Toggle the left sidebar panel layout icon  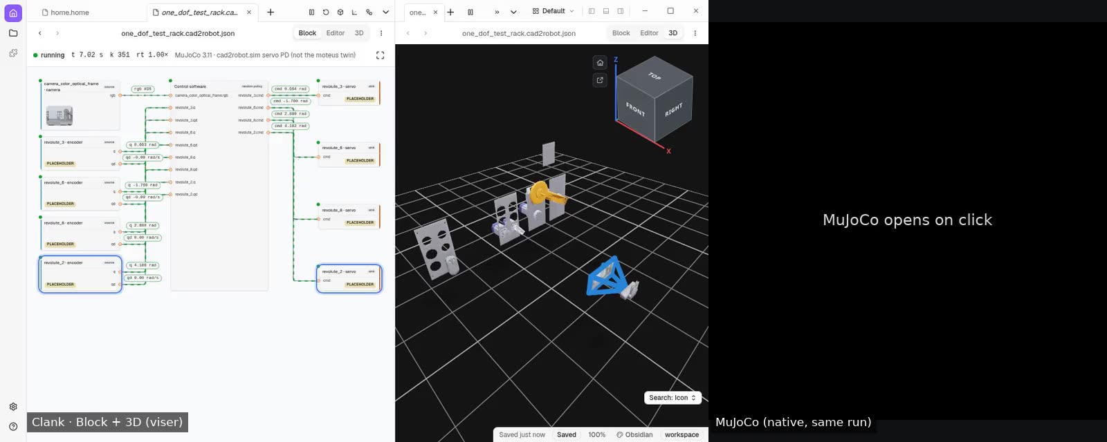click(x=592, y=11)
